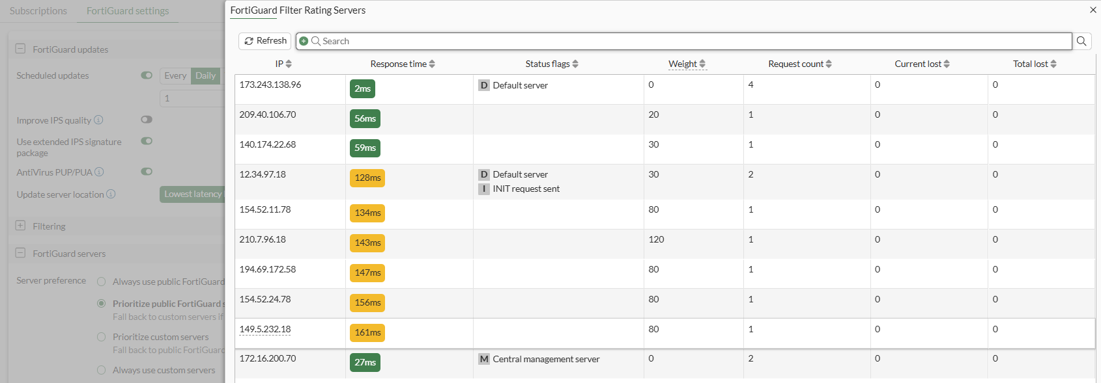The image size is (1101, 383).
Task: Toggle the Scheduled updates switch
Action: [147, 75]
